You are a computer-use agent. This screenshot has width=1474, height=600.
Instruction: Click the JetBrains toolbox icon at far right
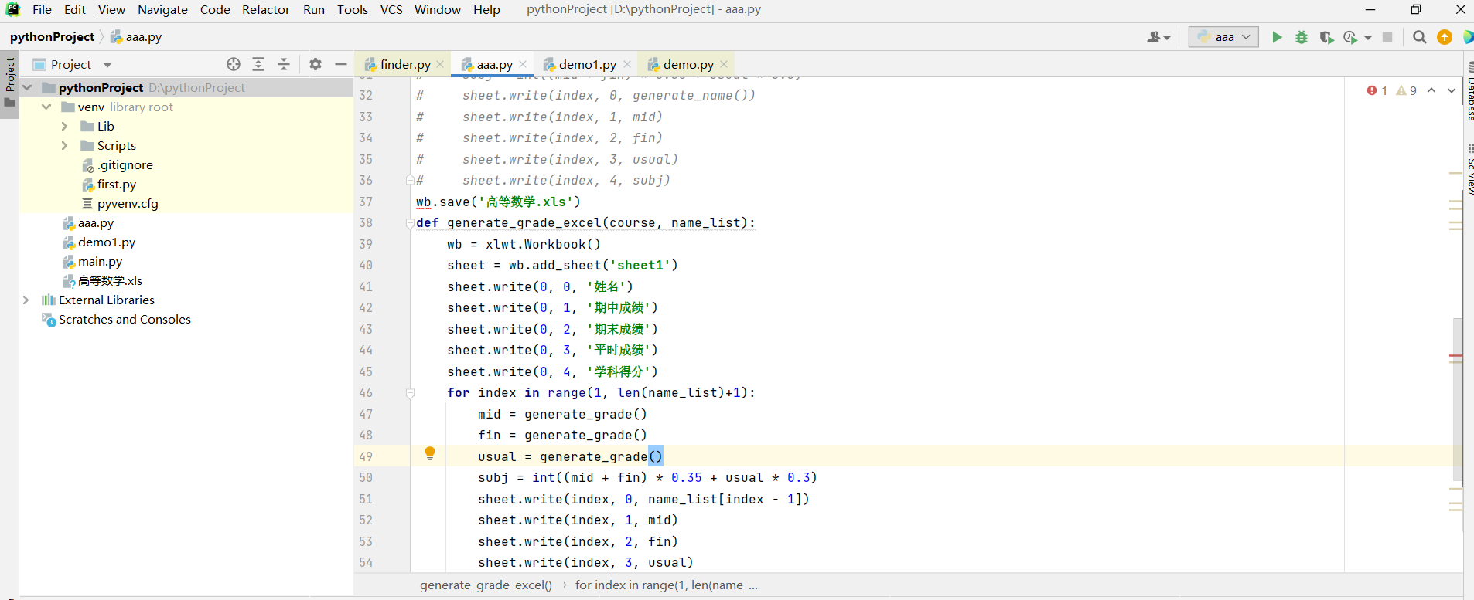pos(1468,37)
